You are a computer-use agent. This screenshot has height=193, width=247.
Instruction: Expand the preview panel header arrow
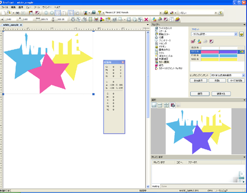tap(244, 100)
